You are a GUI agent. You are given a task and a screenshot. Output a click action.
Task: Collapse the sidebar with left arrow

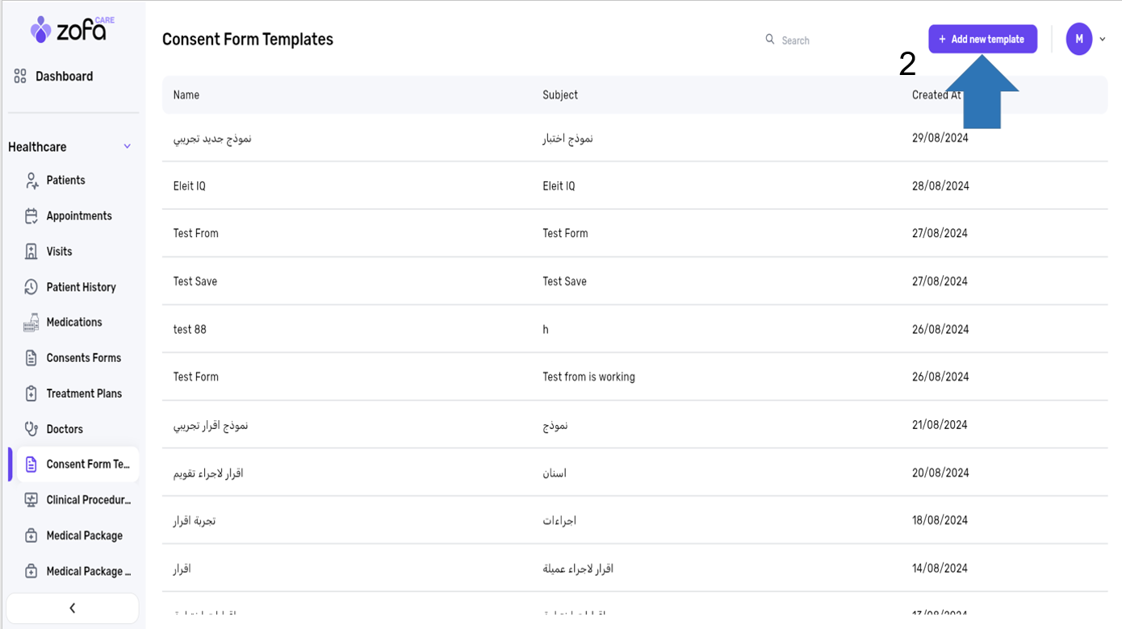tap(72, 608)
